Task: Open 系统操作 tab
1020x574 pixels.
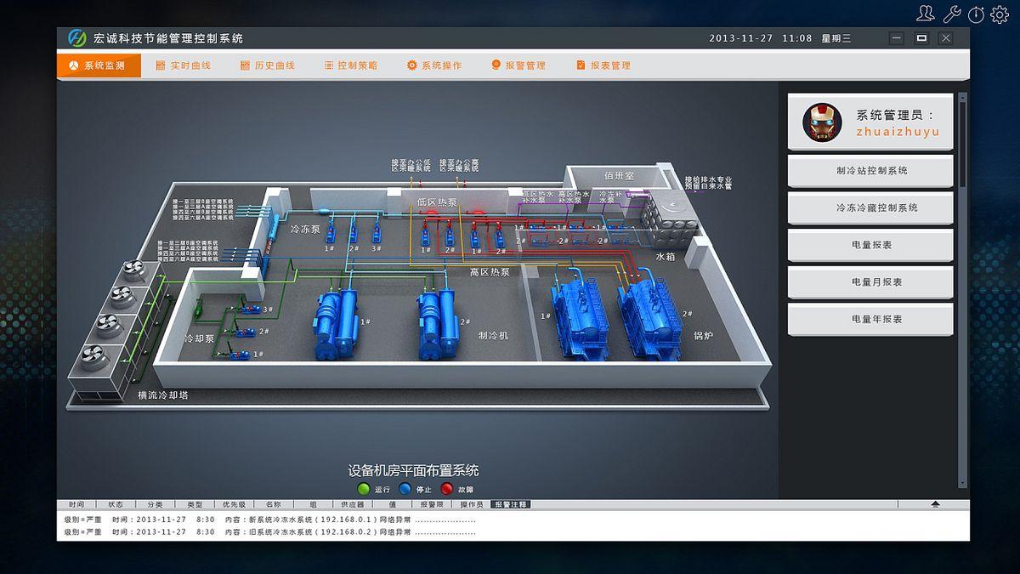Action: pyautogui.click(x=434, y=65)
